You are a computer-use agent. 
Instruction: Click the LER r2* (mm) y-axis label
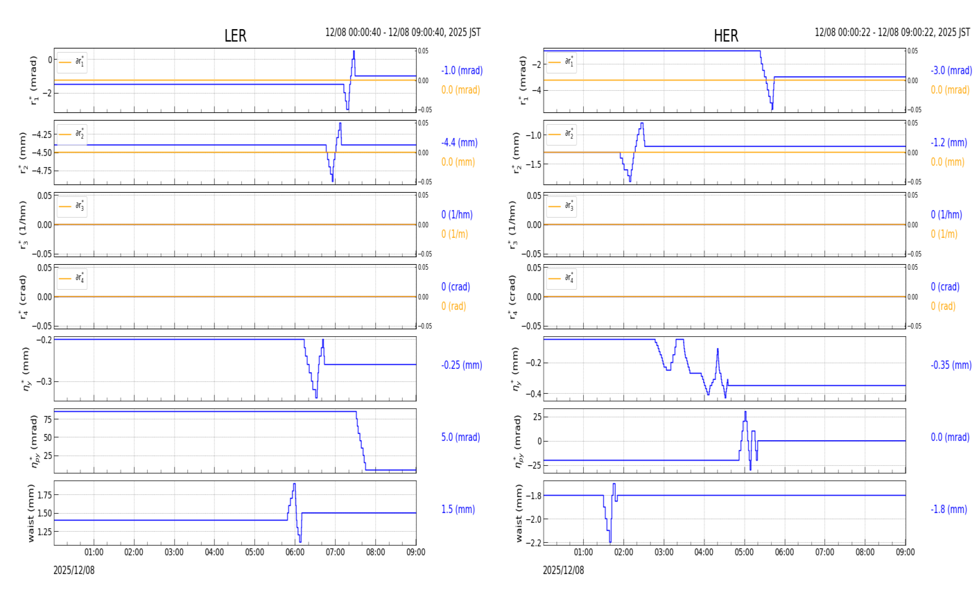coord(23,153)
